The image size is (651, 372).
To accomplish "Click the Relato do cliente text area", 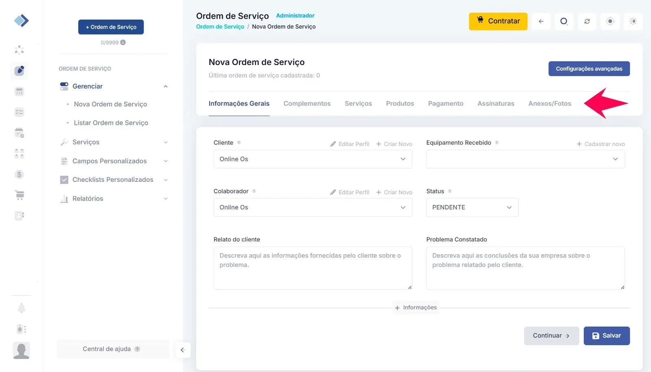I will 312,268.
